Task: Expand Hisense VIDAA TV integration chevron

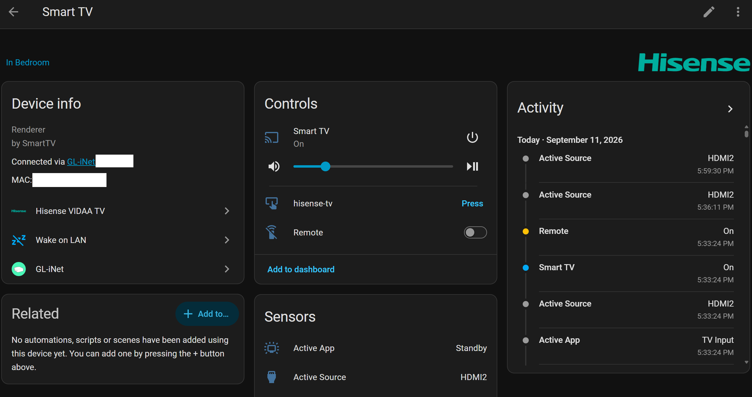Action: 227,211
